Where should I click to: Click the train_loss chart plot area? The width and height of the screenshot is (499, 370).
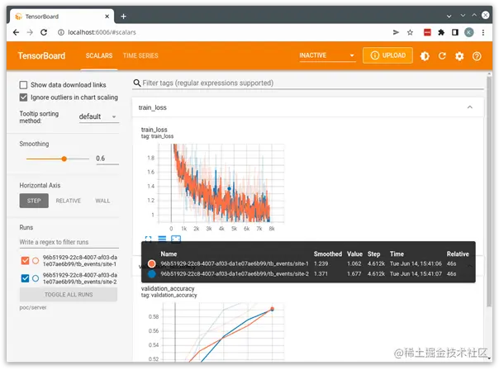pyautogui.click(x=221, y=183)
